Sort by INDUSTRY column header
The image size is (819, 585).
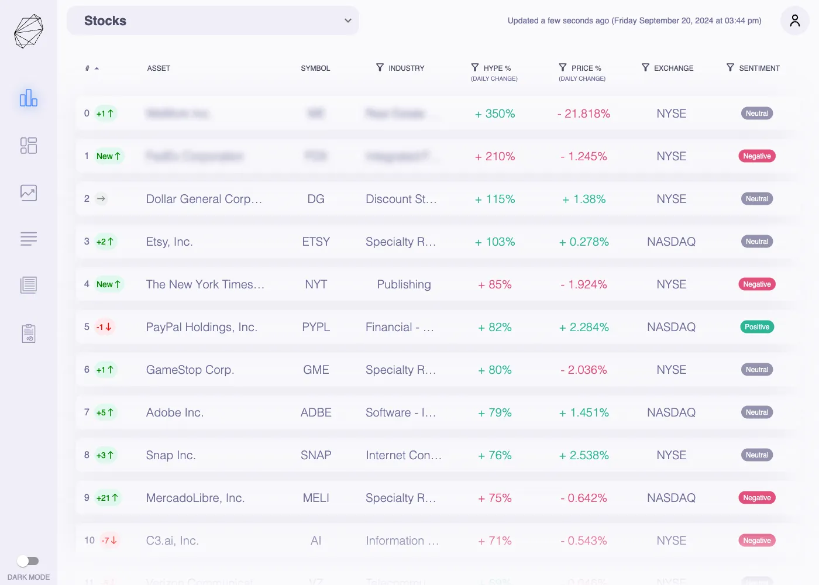407,68
